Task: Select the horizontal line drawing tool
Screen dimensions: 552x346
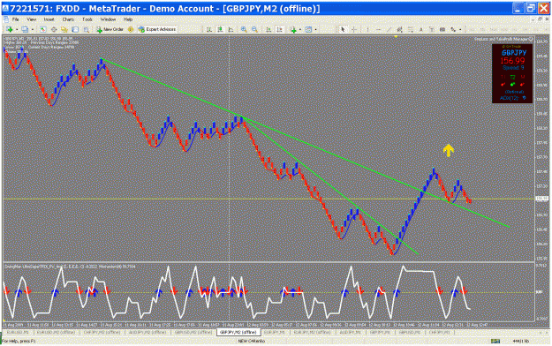Action: (x=378, y=29)
